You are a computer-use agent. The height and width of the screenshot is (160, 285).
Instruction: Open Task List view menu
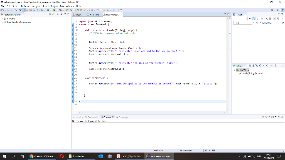point(282,19)
